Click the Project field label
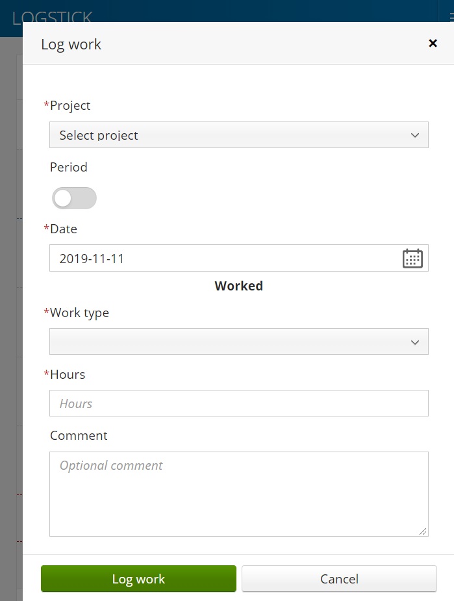454x601 pixels. tap(70, 106)
